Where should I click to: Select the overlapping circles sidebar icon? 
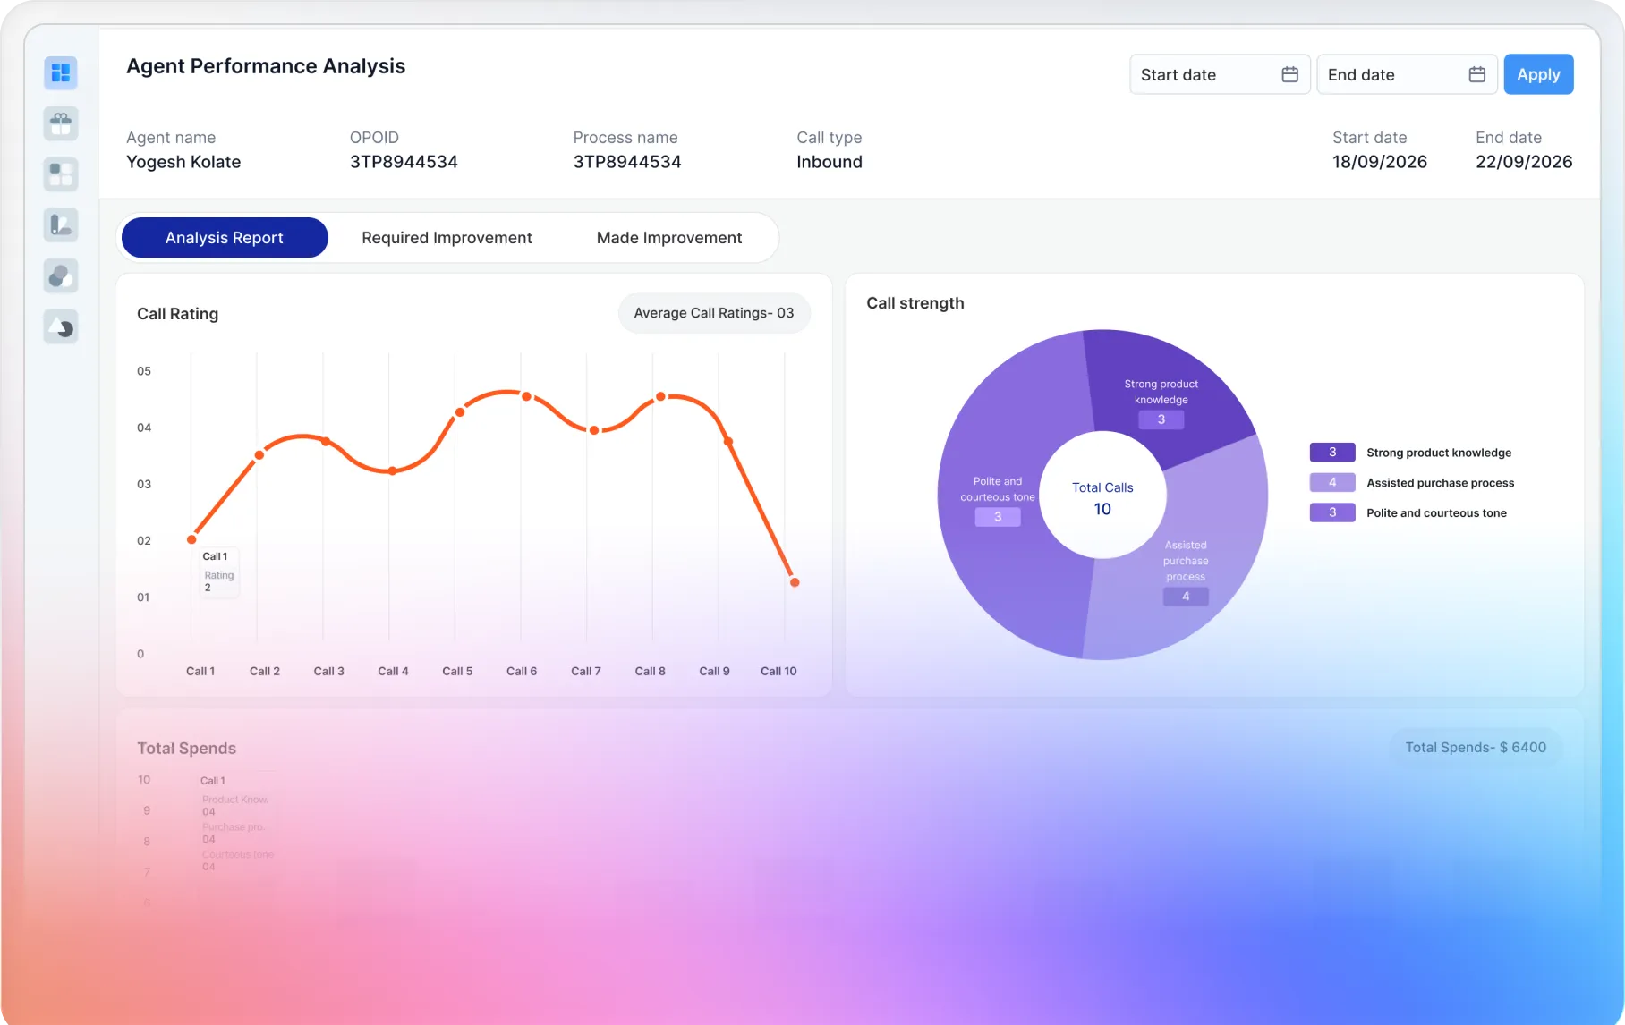pos(61,275)
